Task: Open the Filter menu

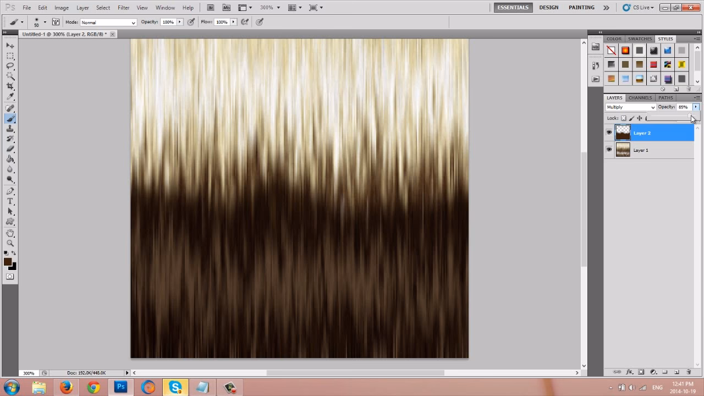Action: (123, 8)
